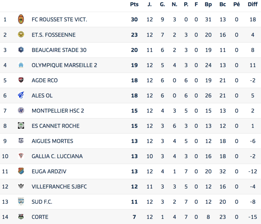Open the VILLEFRANCHE SJBFC team page
Screen dimensions: 261x224
[x=59, y=187]
